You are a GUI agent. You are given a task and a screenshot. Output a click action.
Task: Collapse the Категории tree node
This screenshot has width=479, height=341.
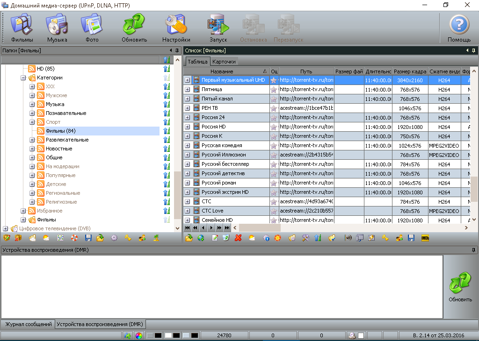(23, 78)
